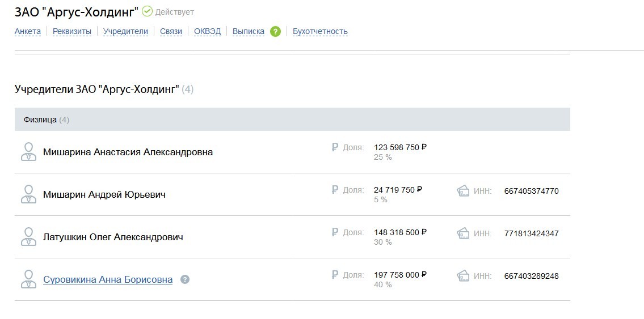Screen dimensions: 644x319
Task: Open the ОКВЭД tab
Action: (208, 31)
